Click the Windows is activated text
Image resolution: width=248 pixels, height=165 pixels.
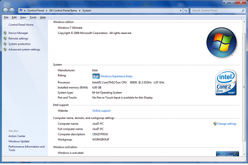point(70,153)
